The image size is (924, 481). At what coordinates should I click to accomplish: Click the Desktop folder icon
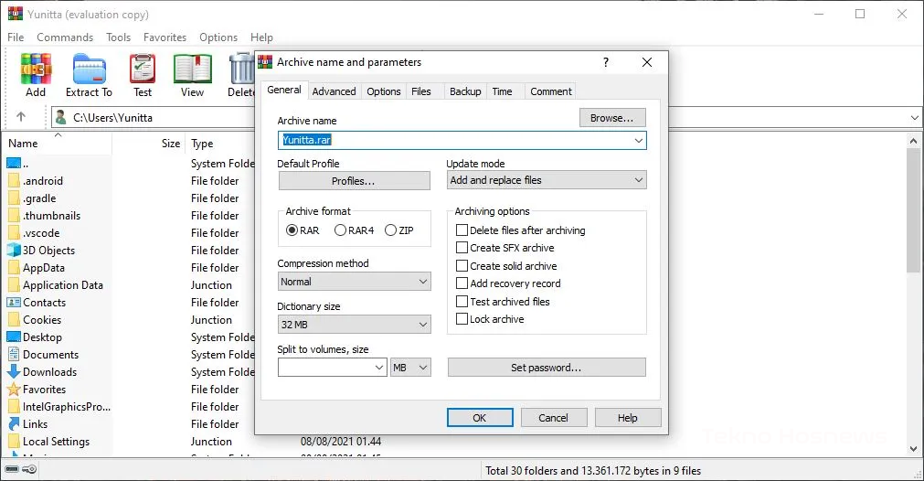[x=14, y=337]
